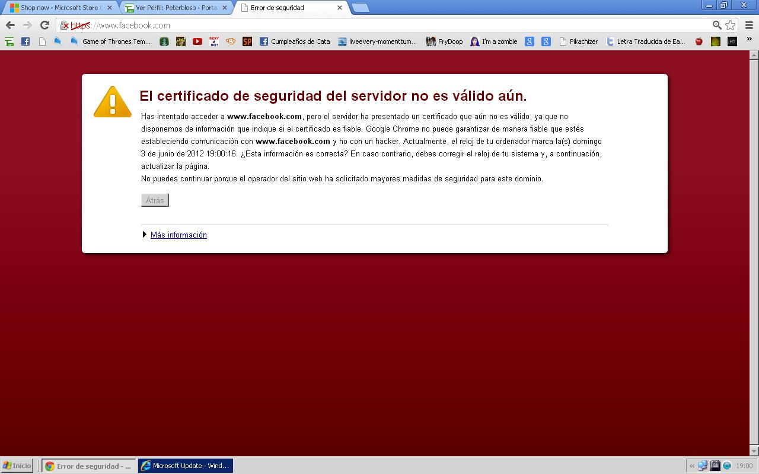The height and width of the screenshot is (474, 759).
Task: Switch to 'Microsoft Update' taskbar window
Action: [186, 466]
